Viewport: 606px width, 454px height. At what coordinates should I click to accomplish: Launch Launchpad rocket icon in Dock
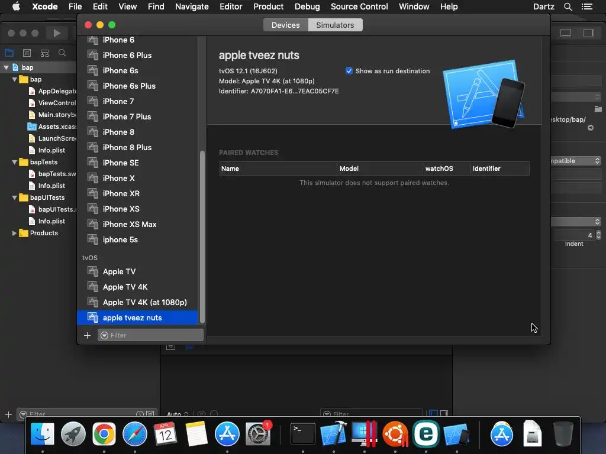coord(73,434)
